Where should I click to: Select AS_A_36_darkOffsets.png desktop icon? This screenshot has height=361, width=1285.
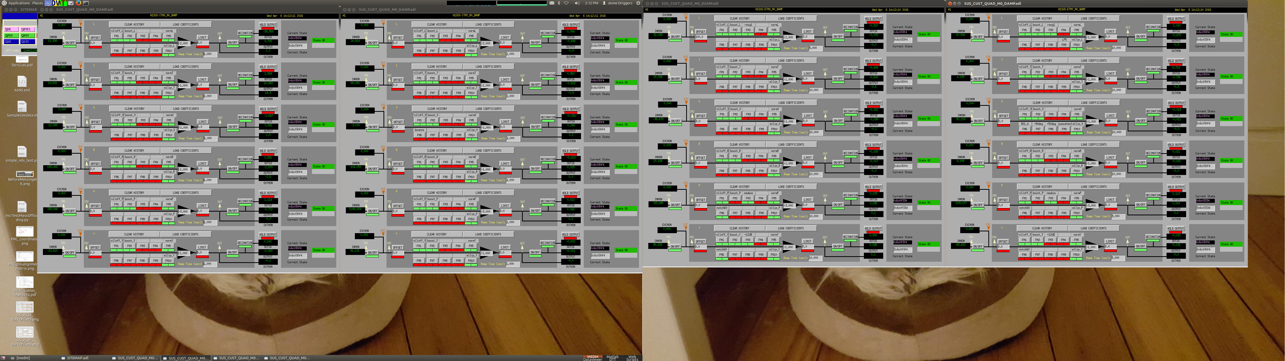coord(24,312)
